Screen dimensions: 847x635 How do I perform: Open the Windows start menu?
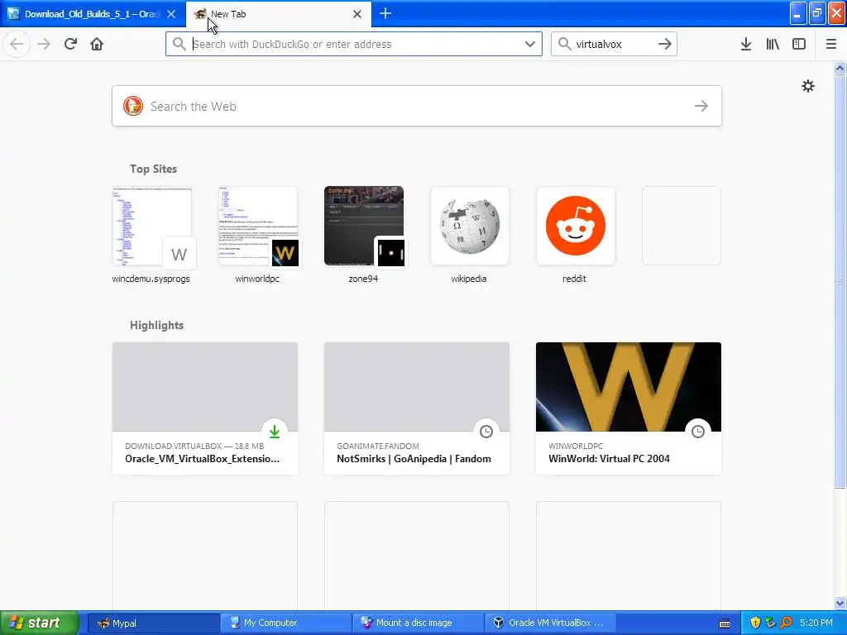[x=40, y=623]
